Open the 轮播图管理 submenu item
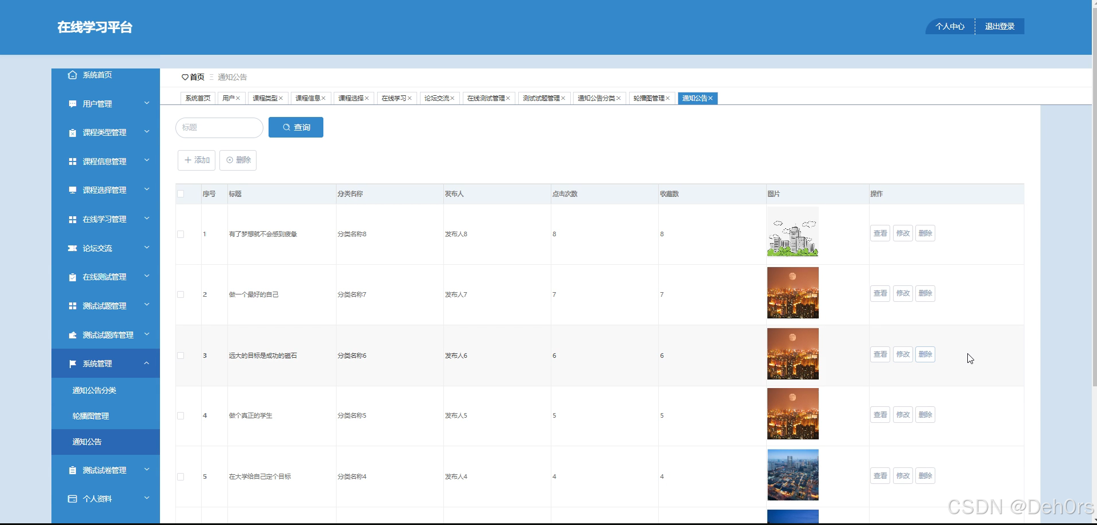This screenshot has height=525, width=1097. [106, 416]
